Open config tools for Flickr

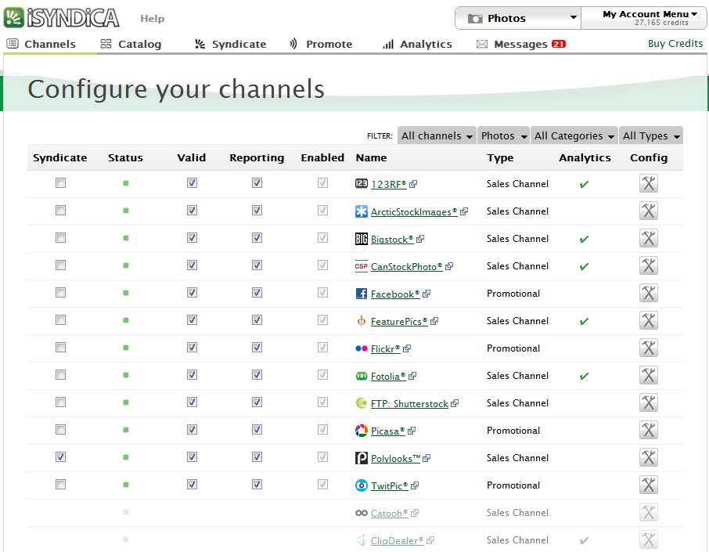(x=649, y=348)
